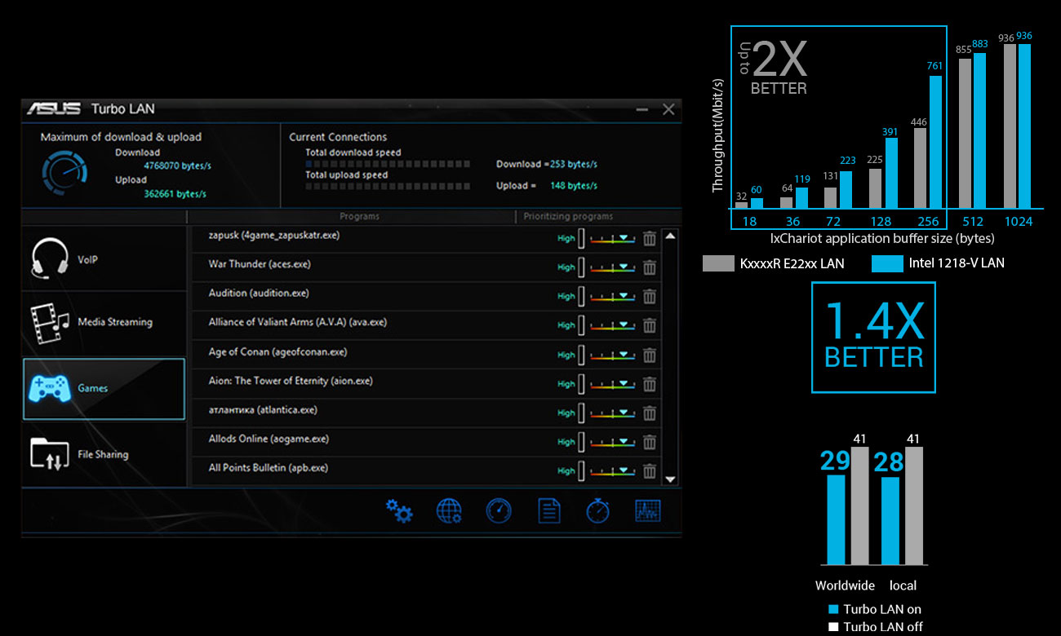Remove Aion: The Tower of Eternity entry
The height and width of the screenshot is (636, 1061).
[x=650, y=384]
